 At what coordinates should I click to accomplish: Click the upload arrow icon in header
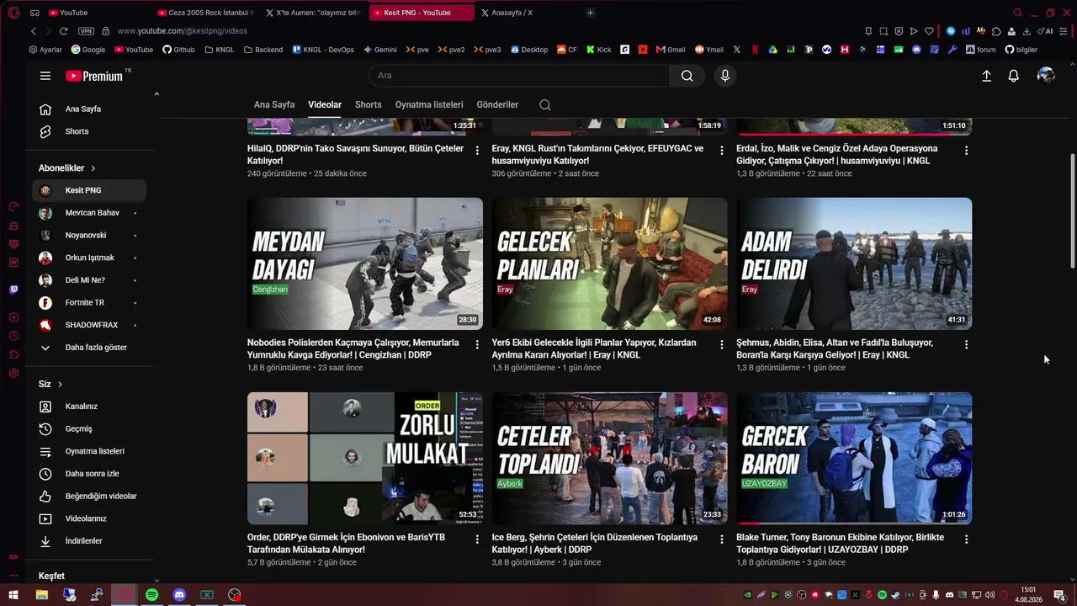pos(987,76)
